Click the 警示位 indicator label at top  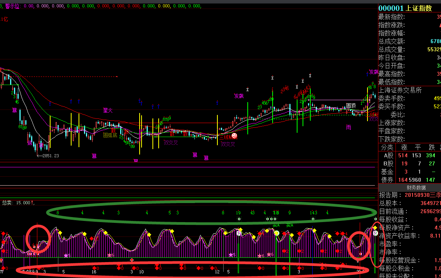tap(12, 6)
